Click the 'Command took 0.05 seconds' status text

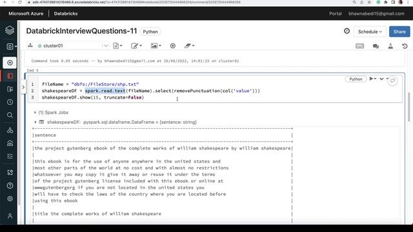pos(135,61)
